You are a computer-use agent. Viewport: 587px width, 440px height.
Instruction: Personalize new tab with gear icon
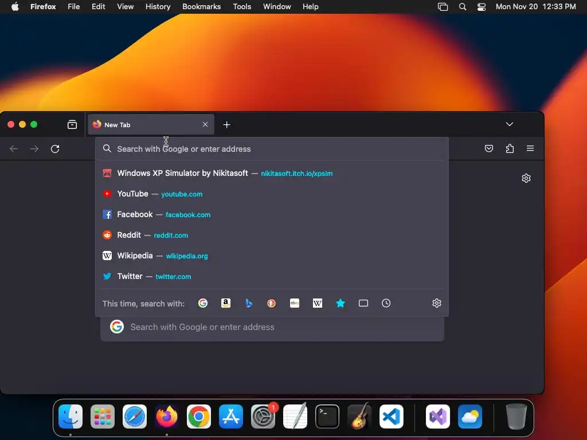526,178
